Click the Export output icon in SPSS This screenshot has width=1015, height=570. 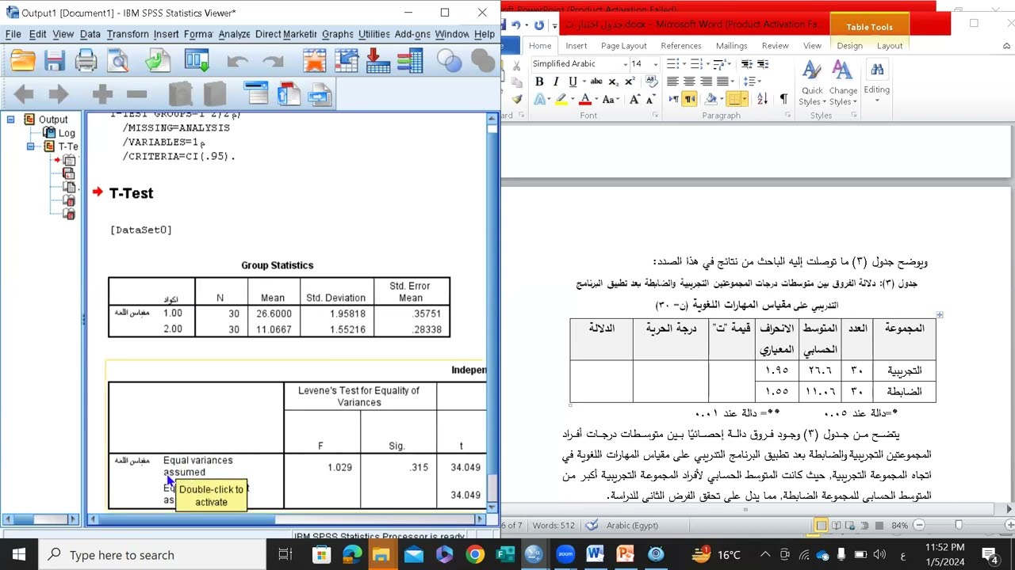[157, 61]
